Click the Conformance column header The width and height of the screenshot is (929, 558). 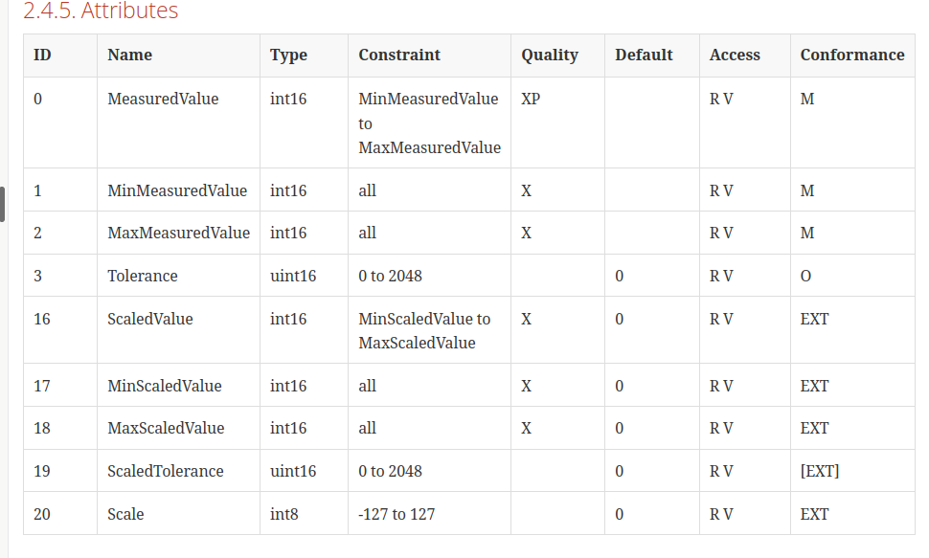[851, 56]
